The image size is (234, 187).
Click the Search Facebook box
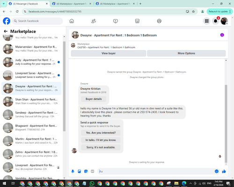coord(37,21)
